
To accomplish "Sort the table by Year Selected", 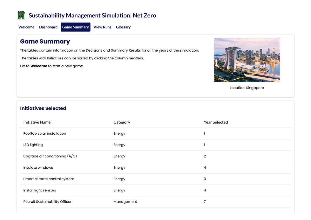I will [x=216, y=122].
